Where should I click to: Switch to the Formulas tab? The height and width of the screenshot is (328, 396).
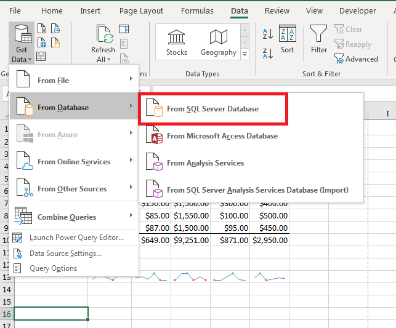[x=197, y=11]
